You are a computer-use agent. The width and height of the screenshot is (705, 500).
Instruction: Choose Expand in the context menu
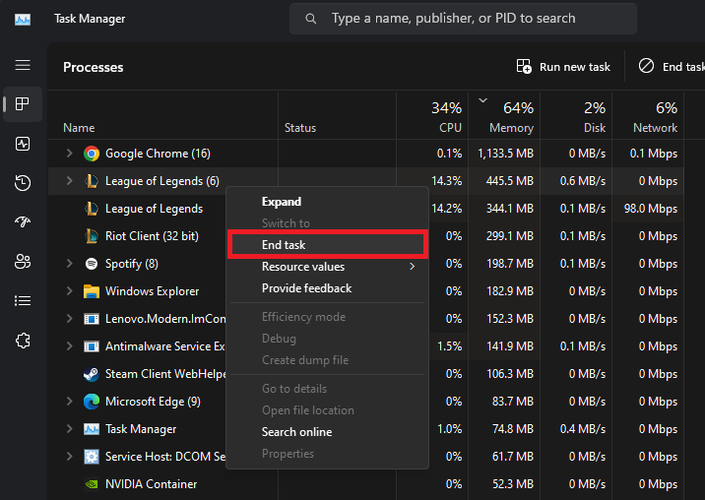(x=327, y=202)
